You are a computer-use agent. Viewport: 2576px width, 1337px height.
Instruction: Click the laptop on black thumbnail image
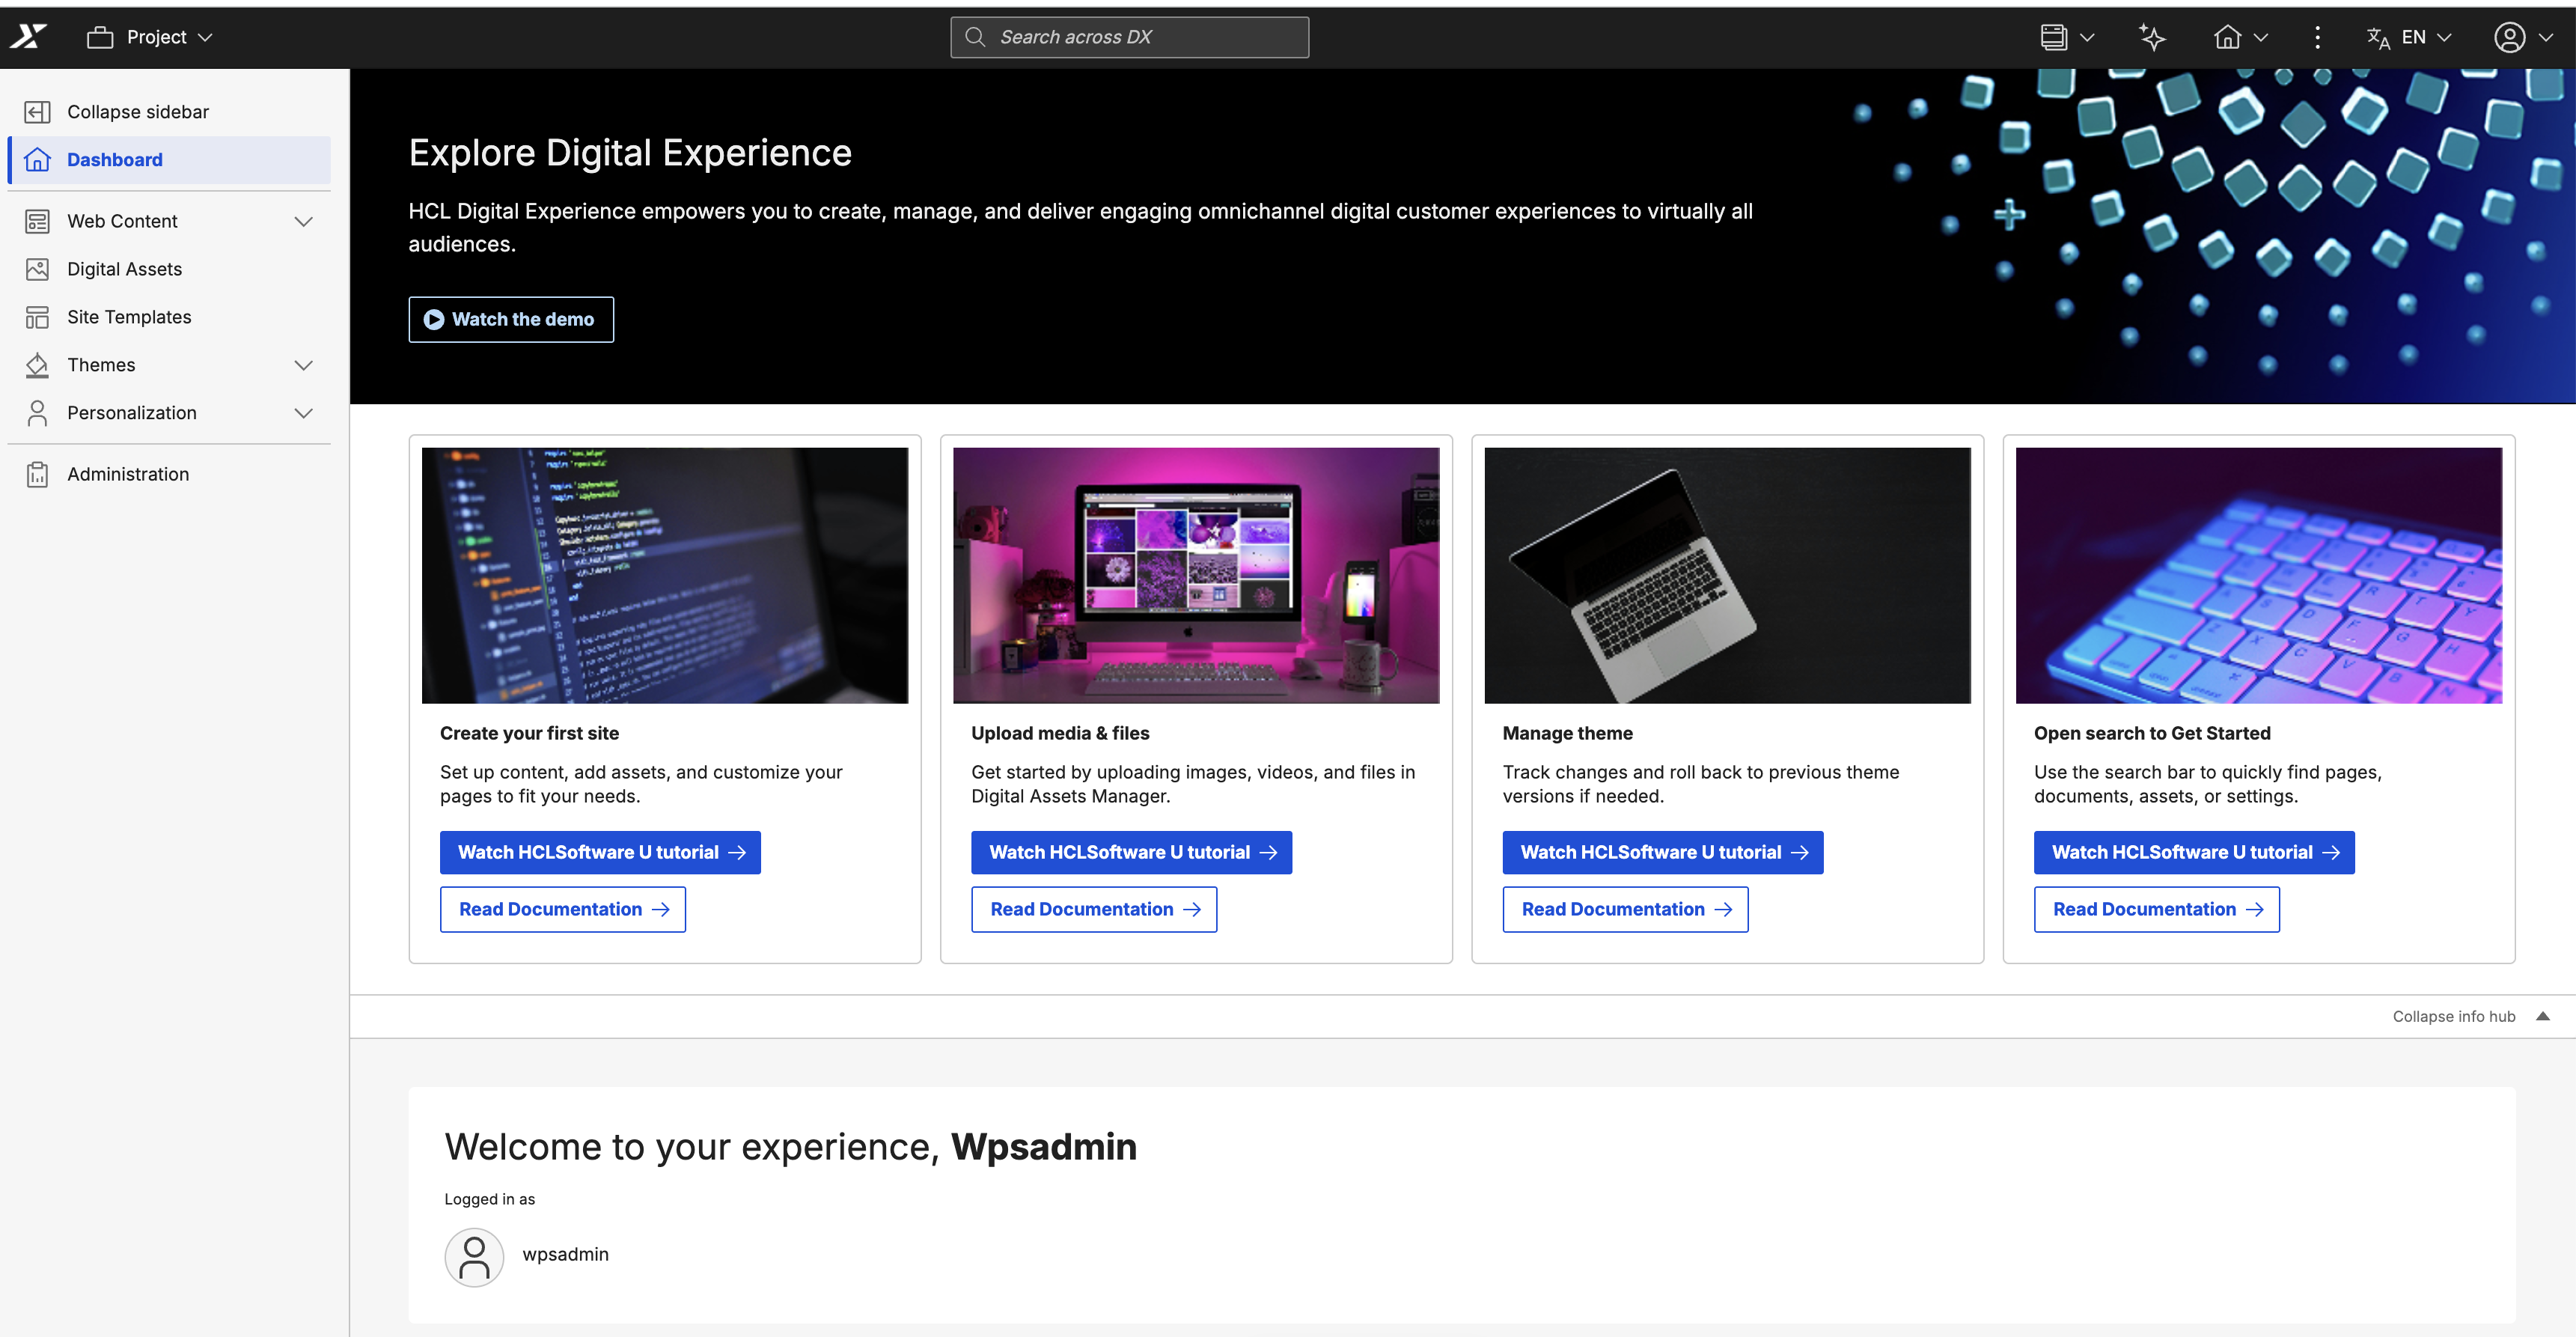[1727, 575]
